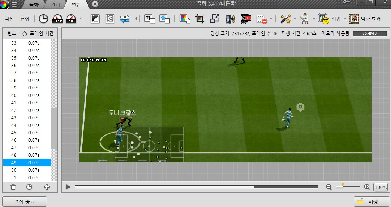391x207 pixels.
Task: Open the 파일 menu
Action: click(9, 18)
